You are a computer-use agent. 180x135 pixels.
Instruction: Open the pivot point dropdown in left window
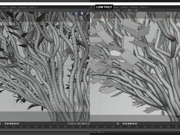pos(7,10)
